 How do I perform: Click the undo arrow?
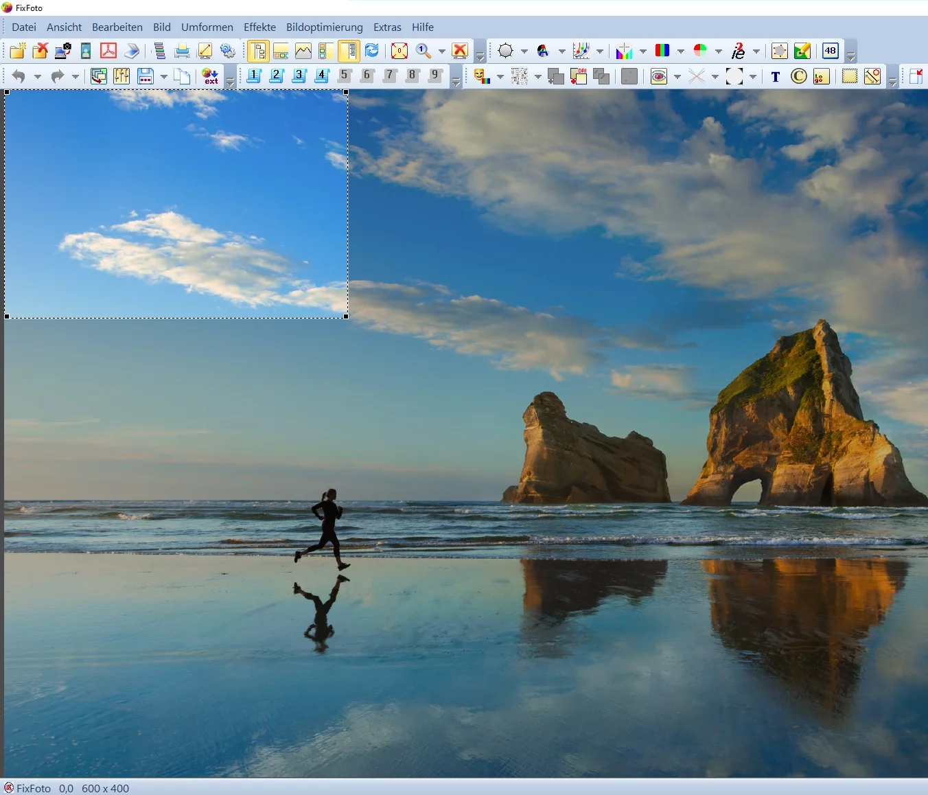pyautogui.click(x=19, y=76)
